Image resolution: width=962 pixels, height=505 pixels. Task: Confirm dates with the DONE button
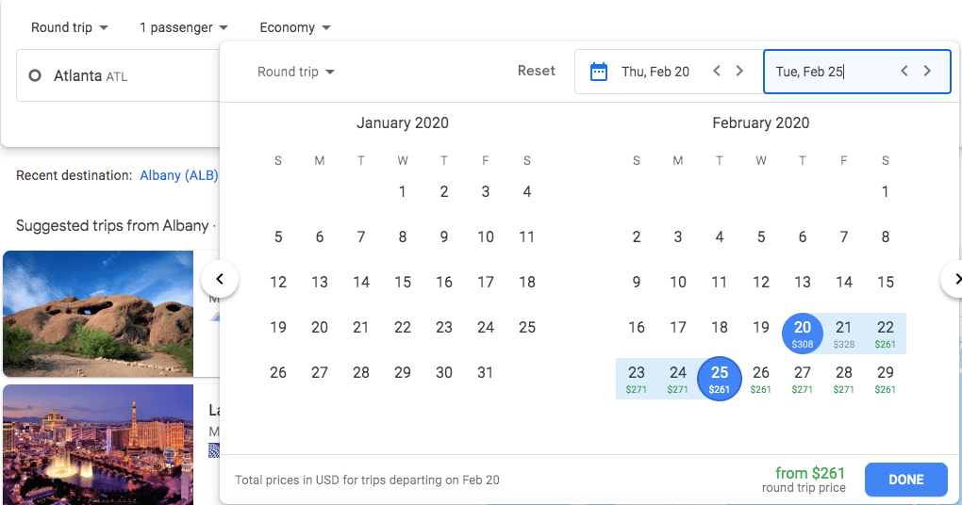(905, 480)
